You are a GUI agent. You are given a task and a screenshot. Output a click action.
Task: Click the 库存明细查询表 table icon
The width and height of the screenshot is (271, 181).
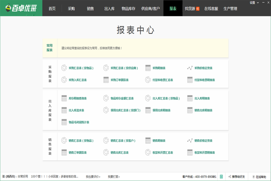(x=64, y=98)
